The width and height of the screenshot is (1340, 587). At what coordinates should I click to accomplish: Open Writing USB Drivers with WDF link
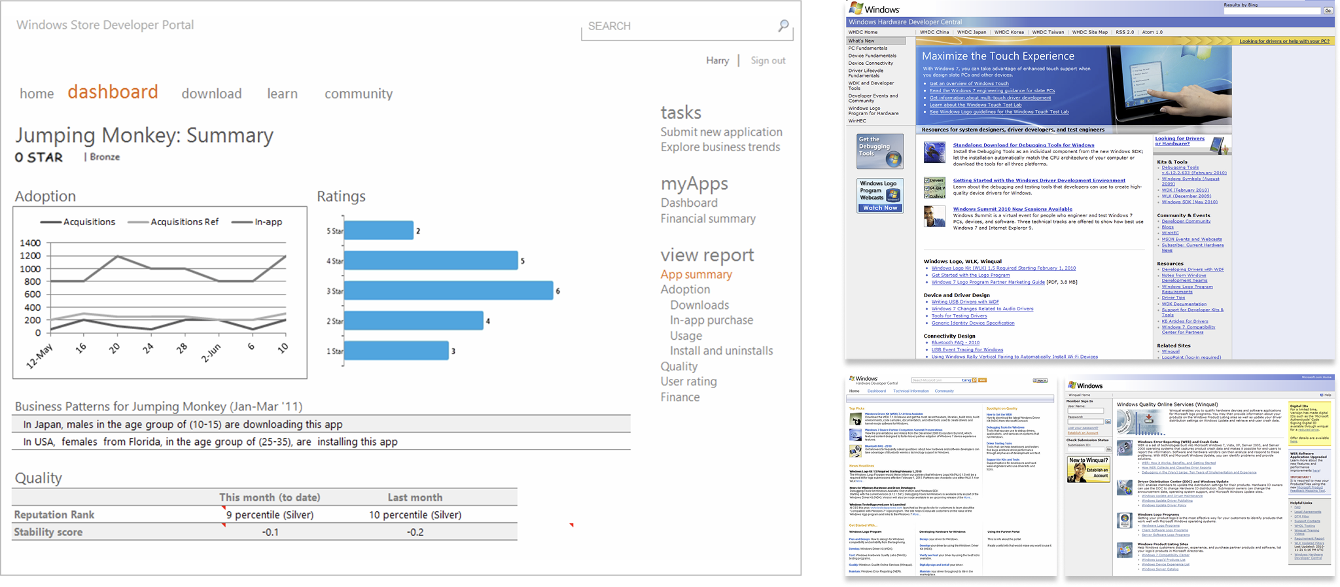click(x=965, y=302)
